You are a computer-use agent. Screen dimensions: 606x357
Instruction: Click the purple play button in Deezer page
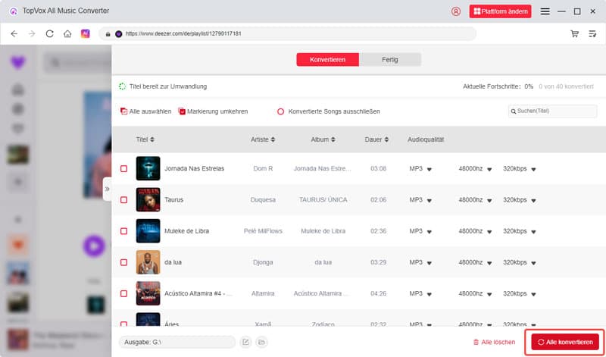(x=94, y=246)
